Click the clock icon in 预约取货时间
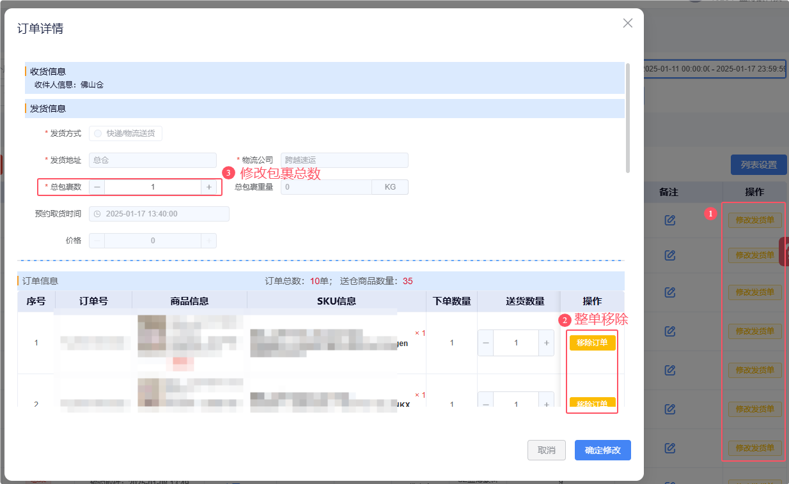Viewport: 789px width, 484px height. (x=97, y=214)
